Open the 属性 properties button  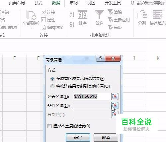48,20
